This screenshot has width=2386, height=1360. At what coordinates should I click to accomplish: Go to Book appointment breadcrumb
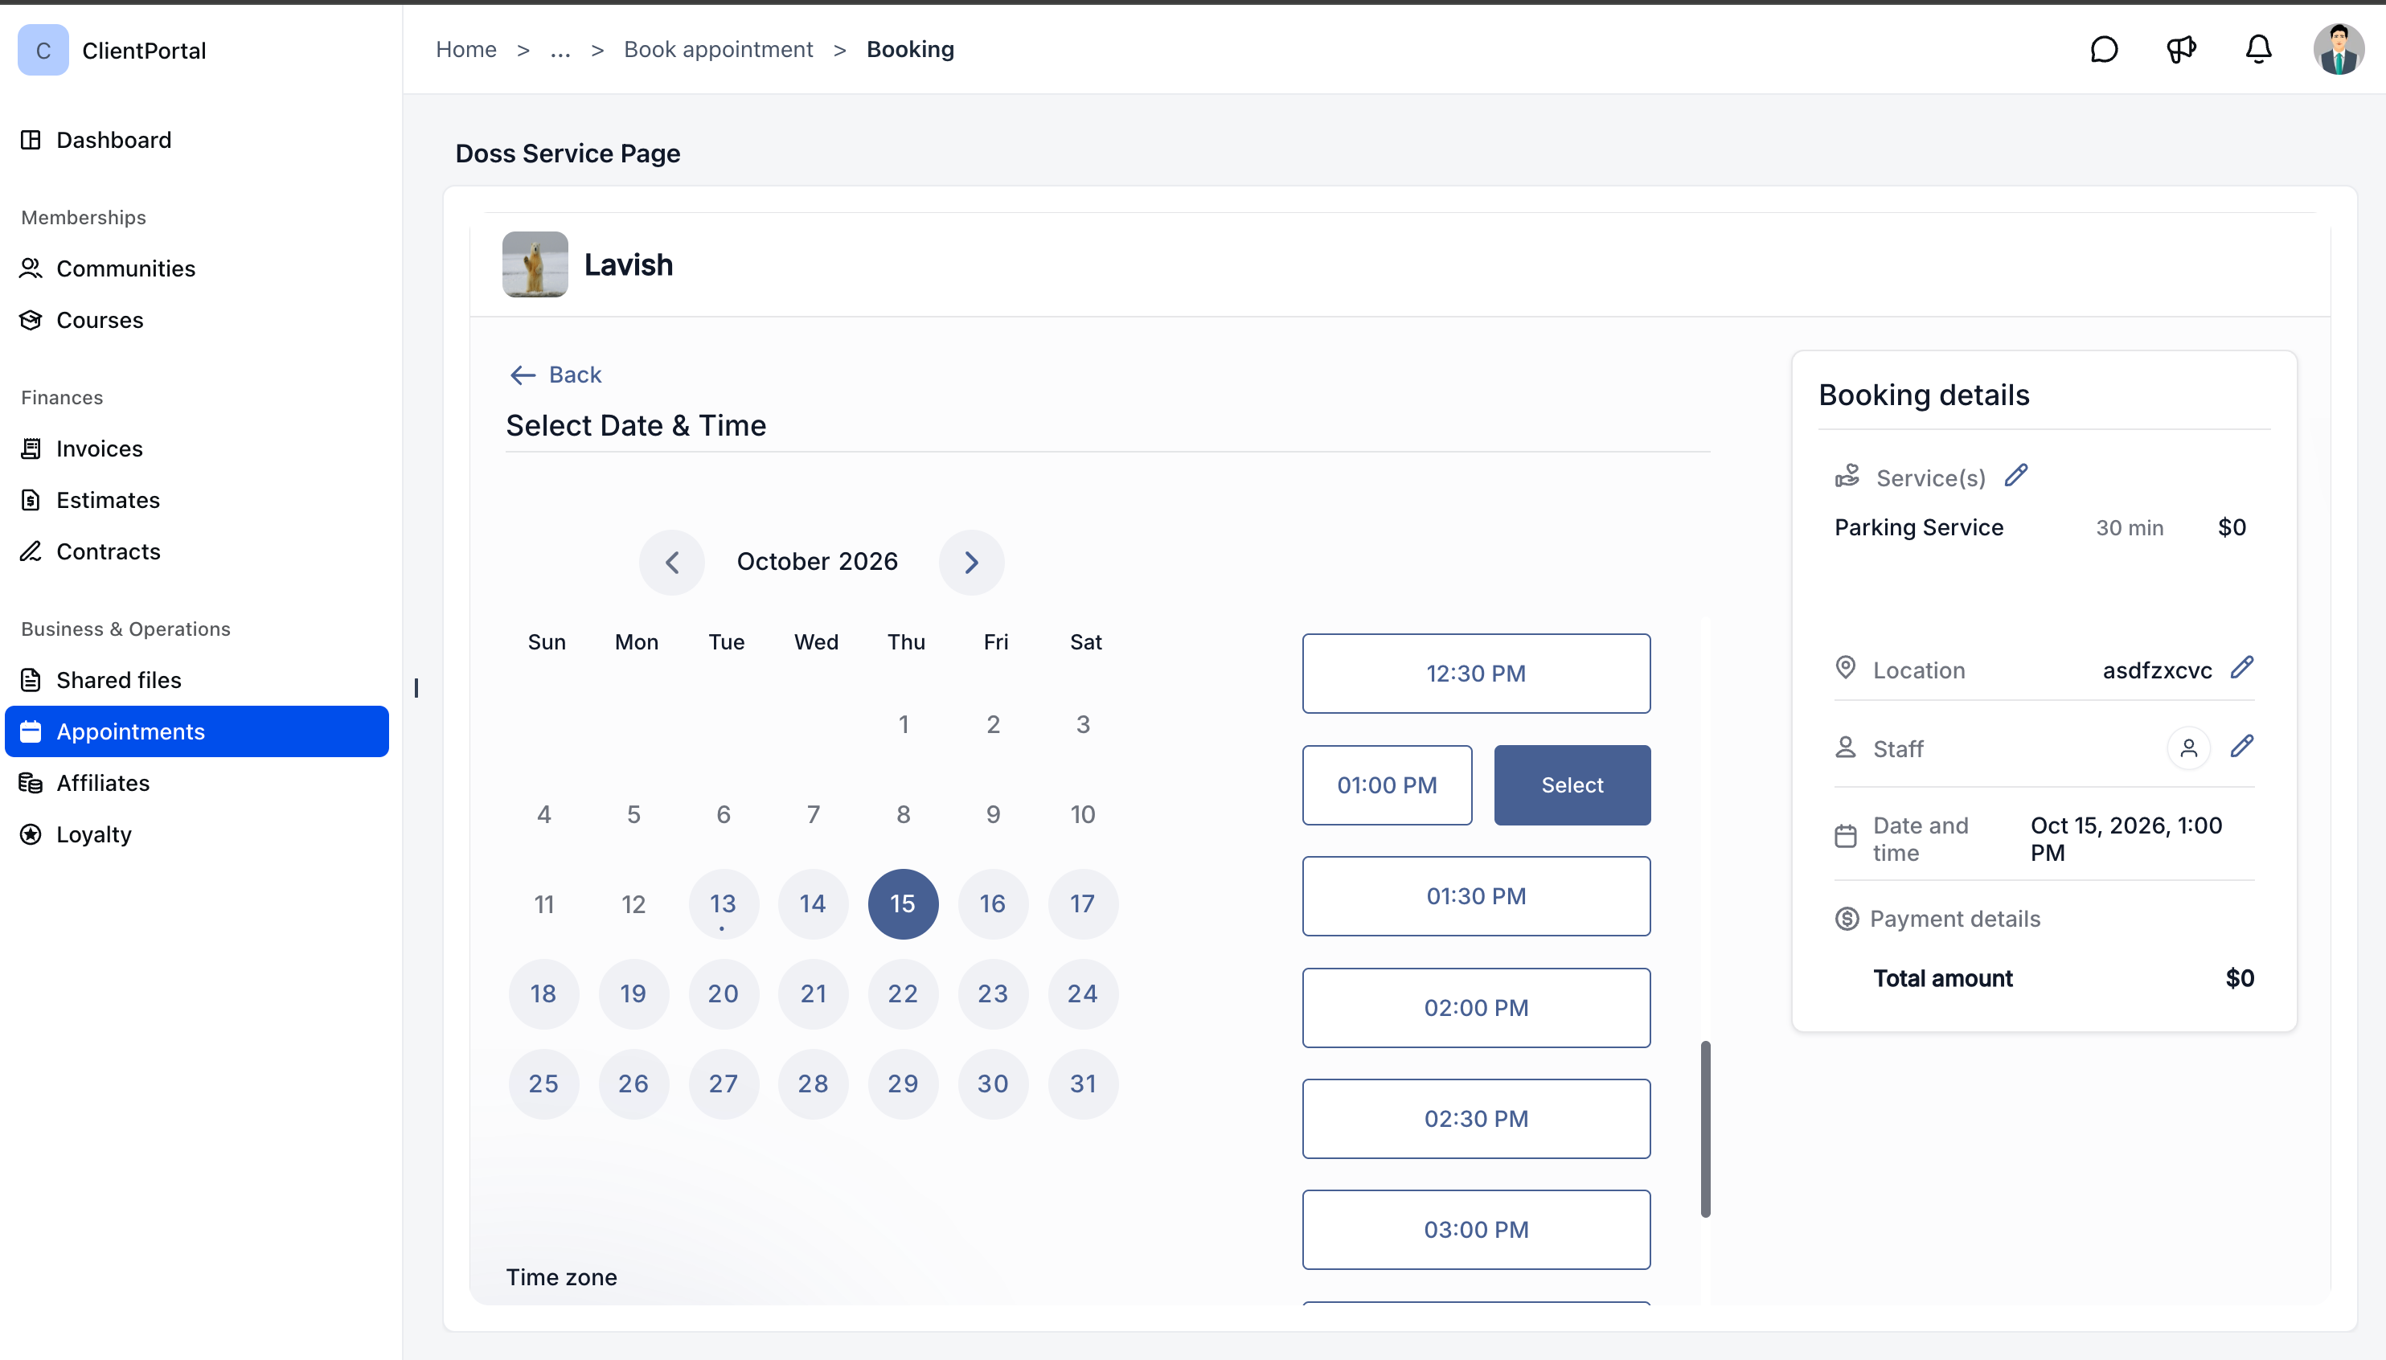[719, 50]
